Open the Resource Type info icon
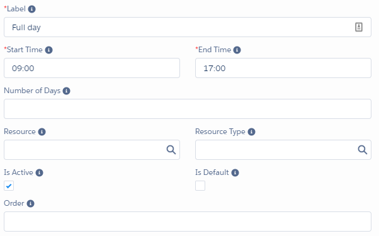379x236 pixels. (x=251, y=132)
